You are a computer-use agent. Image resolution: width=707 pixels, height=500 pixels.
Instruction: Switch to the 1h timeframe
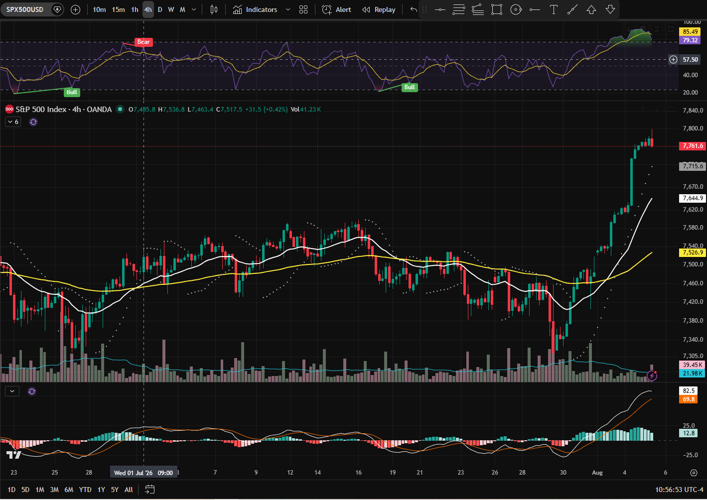(135, 9)
